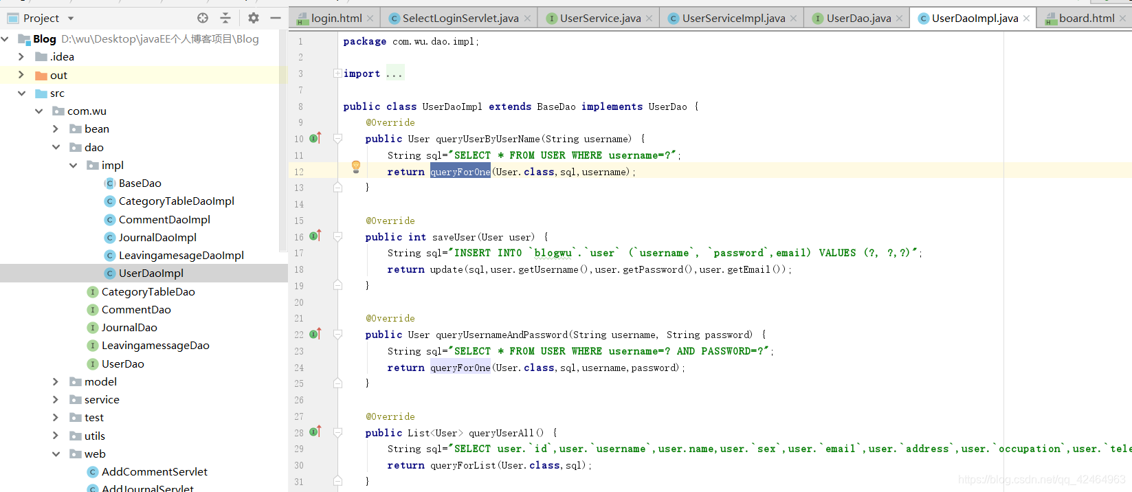Image resolution: width=1132 pixels, height=492 pixels.
Task: Click the BaseDao superclass name on line 8
Action: pos(556,107)
